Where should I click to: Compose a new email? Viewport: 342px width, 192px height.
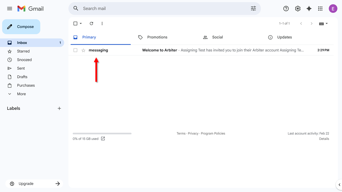tap(21, 27)
